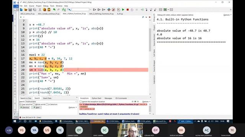
Task: Expand the Search text combo box arrow
Action: (x=76, y=102)
